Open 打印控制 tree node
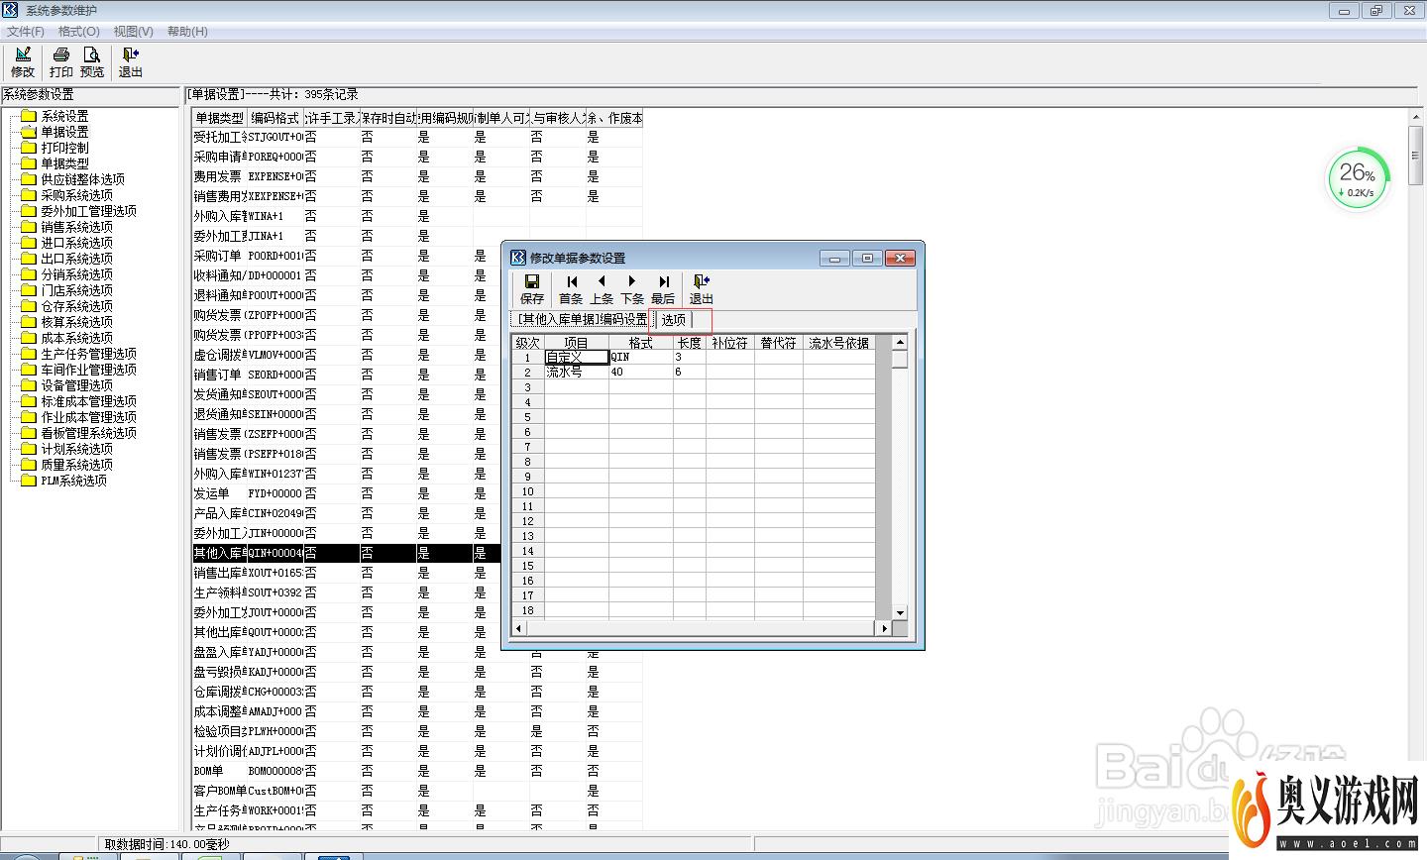 point(64,148)
